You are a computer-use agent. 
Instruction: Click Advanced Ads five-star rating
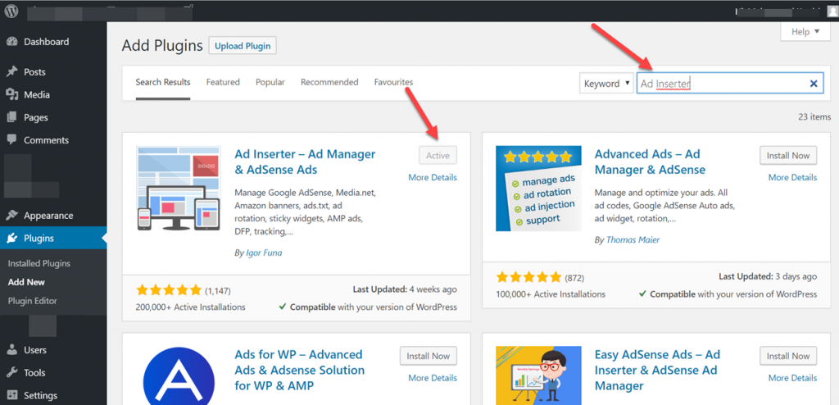[528, 277]
